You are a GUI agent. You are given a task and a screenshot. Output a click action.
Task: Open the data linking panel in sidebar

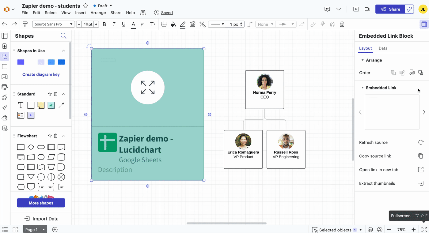pos(5,87)
